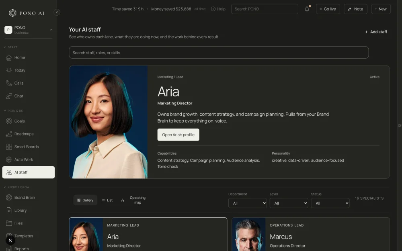Switch to List view
Image resolution: width=402 pixels, height=251 pixels.
point(107,200)
